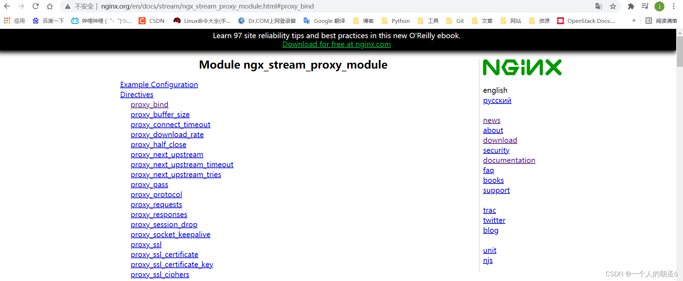Open the proxy_ssl_certificate_key link

(172, 265)
